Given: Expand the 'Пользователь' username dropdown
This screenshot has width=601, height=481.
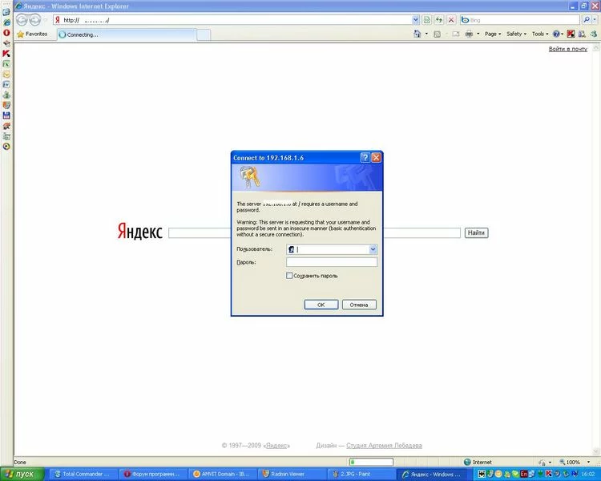Looking at the screenshot, I should [373, 249].
